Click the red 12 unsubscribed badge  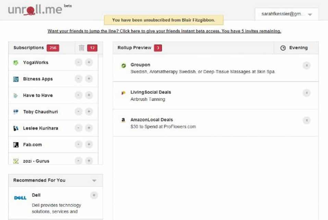[x=92, y=48]
